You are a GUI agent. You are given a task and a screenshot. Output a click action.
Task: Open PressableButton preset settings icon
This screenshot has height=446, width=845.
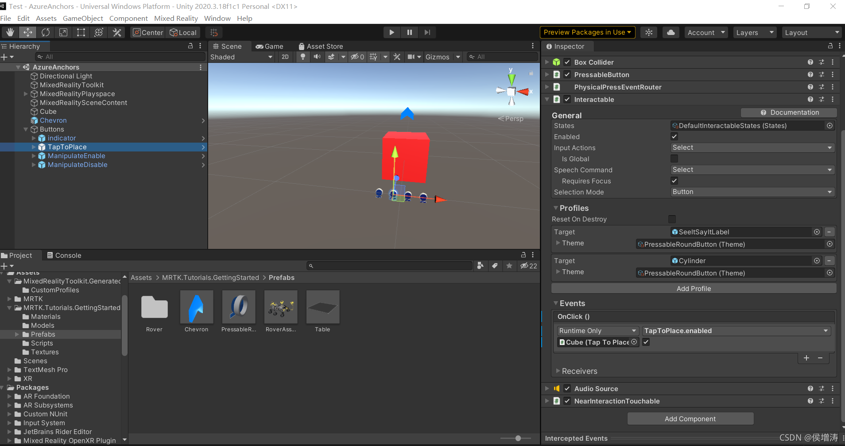coord(822,74)
